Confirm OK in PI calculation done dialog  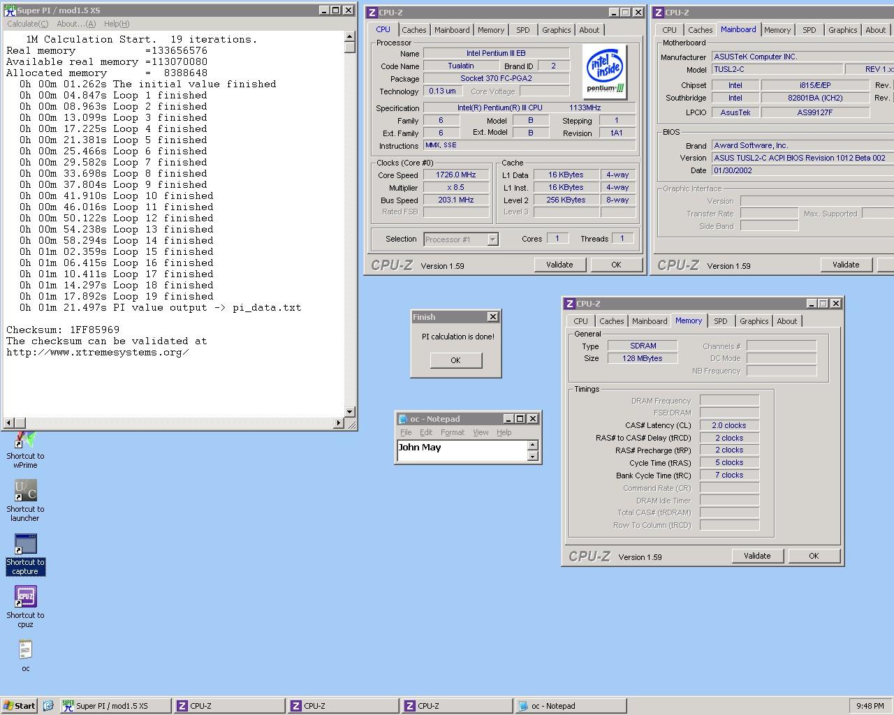455,360
